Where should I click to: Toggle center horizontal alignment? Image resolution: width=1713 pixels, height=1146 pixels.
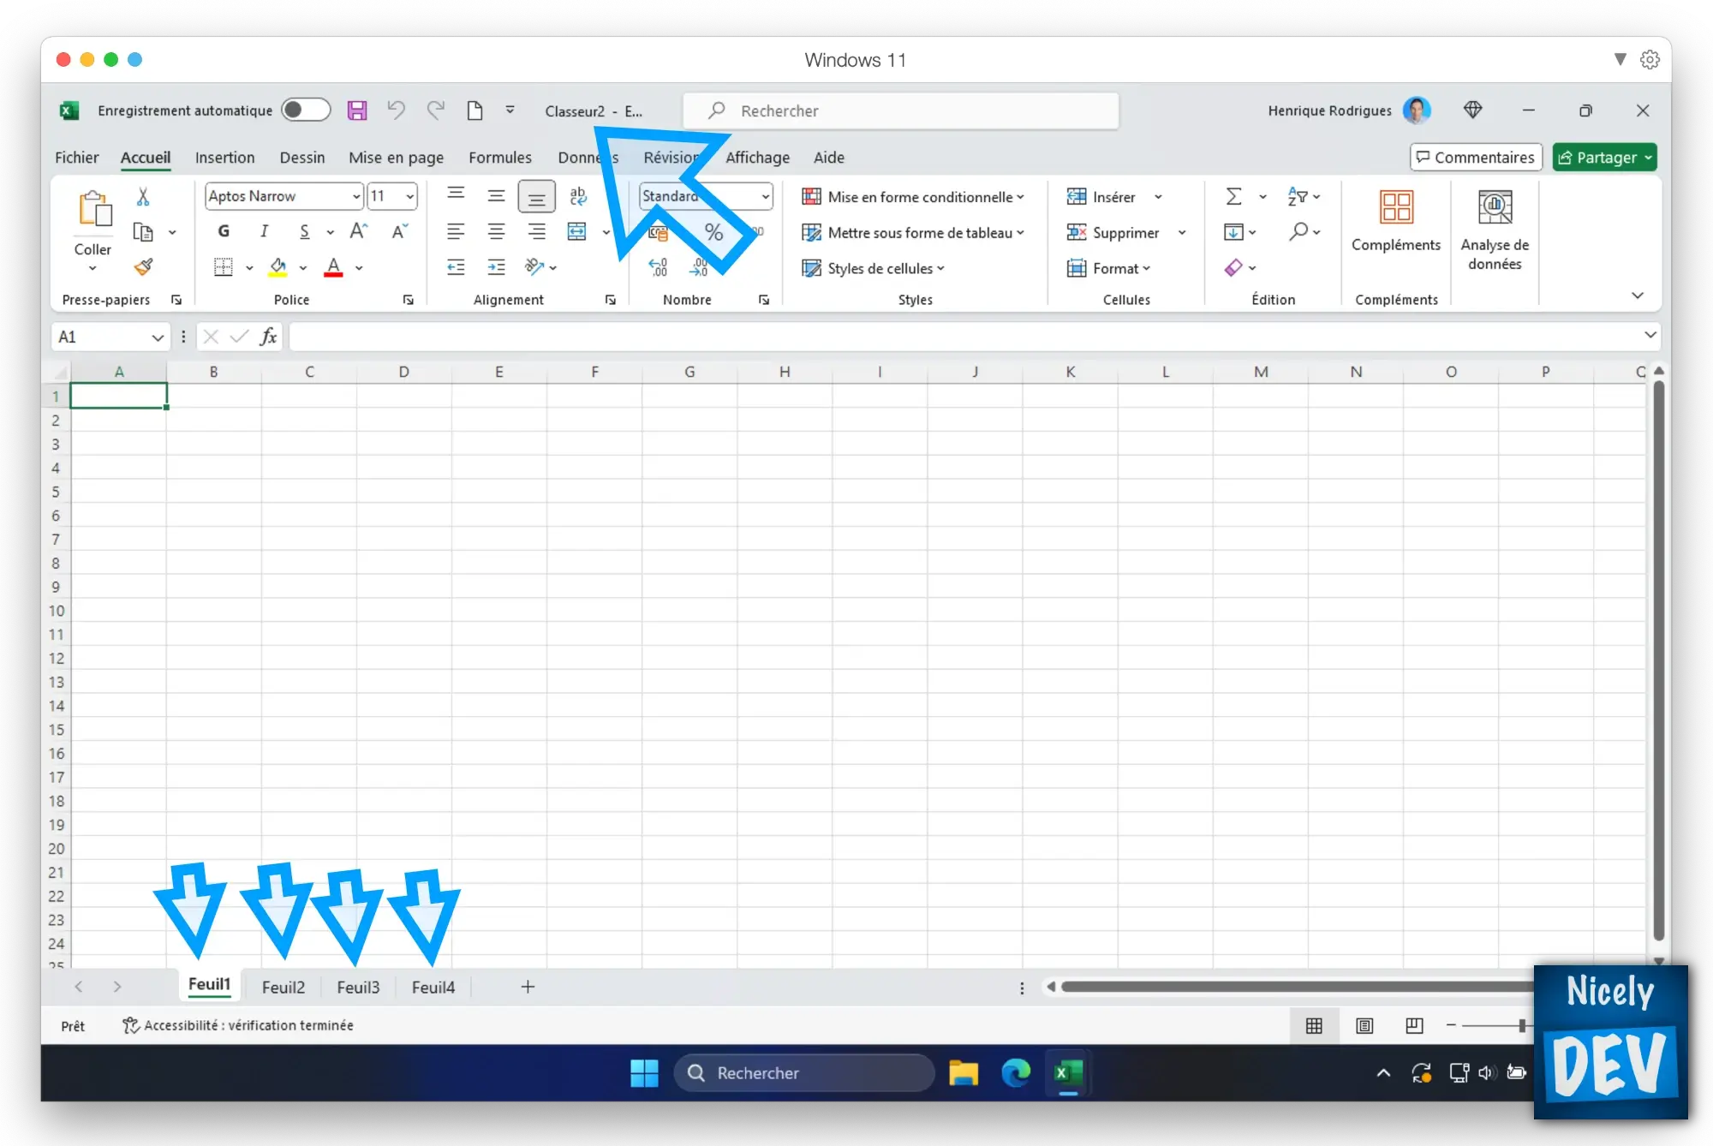point(496,231)
